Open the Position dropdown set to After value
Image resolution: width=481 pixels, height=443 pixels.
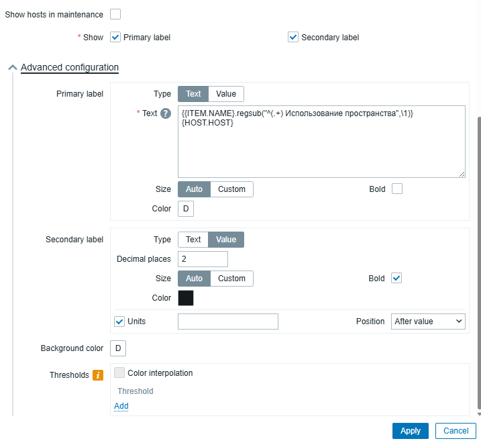pyautogui.click(x=428, y=322)
